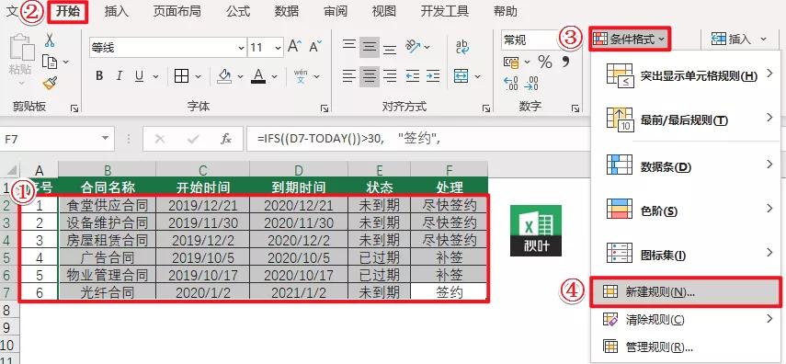Open the borders dropdown arrow

click(198, 76)
